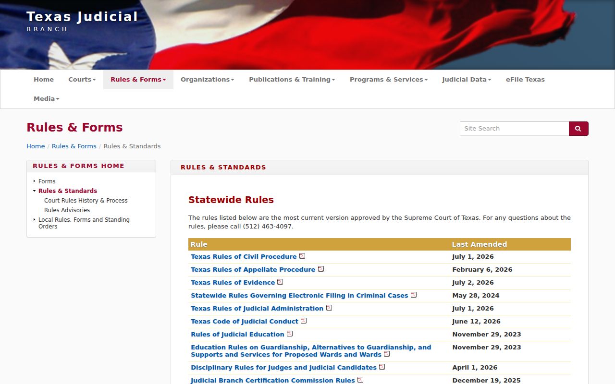Open the Judicial Data dropdown
Screen dimensions: 615x384
[x=467, y=80]
